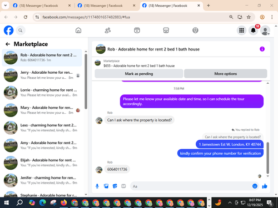Click 'Can I ask where the property' message
This screenshot has height=208, width=278.
[x=140, y=120]
